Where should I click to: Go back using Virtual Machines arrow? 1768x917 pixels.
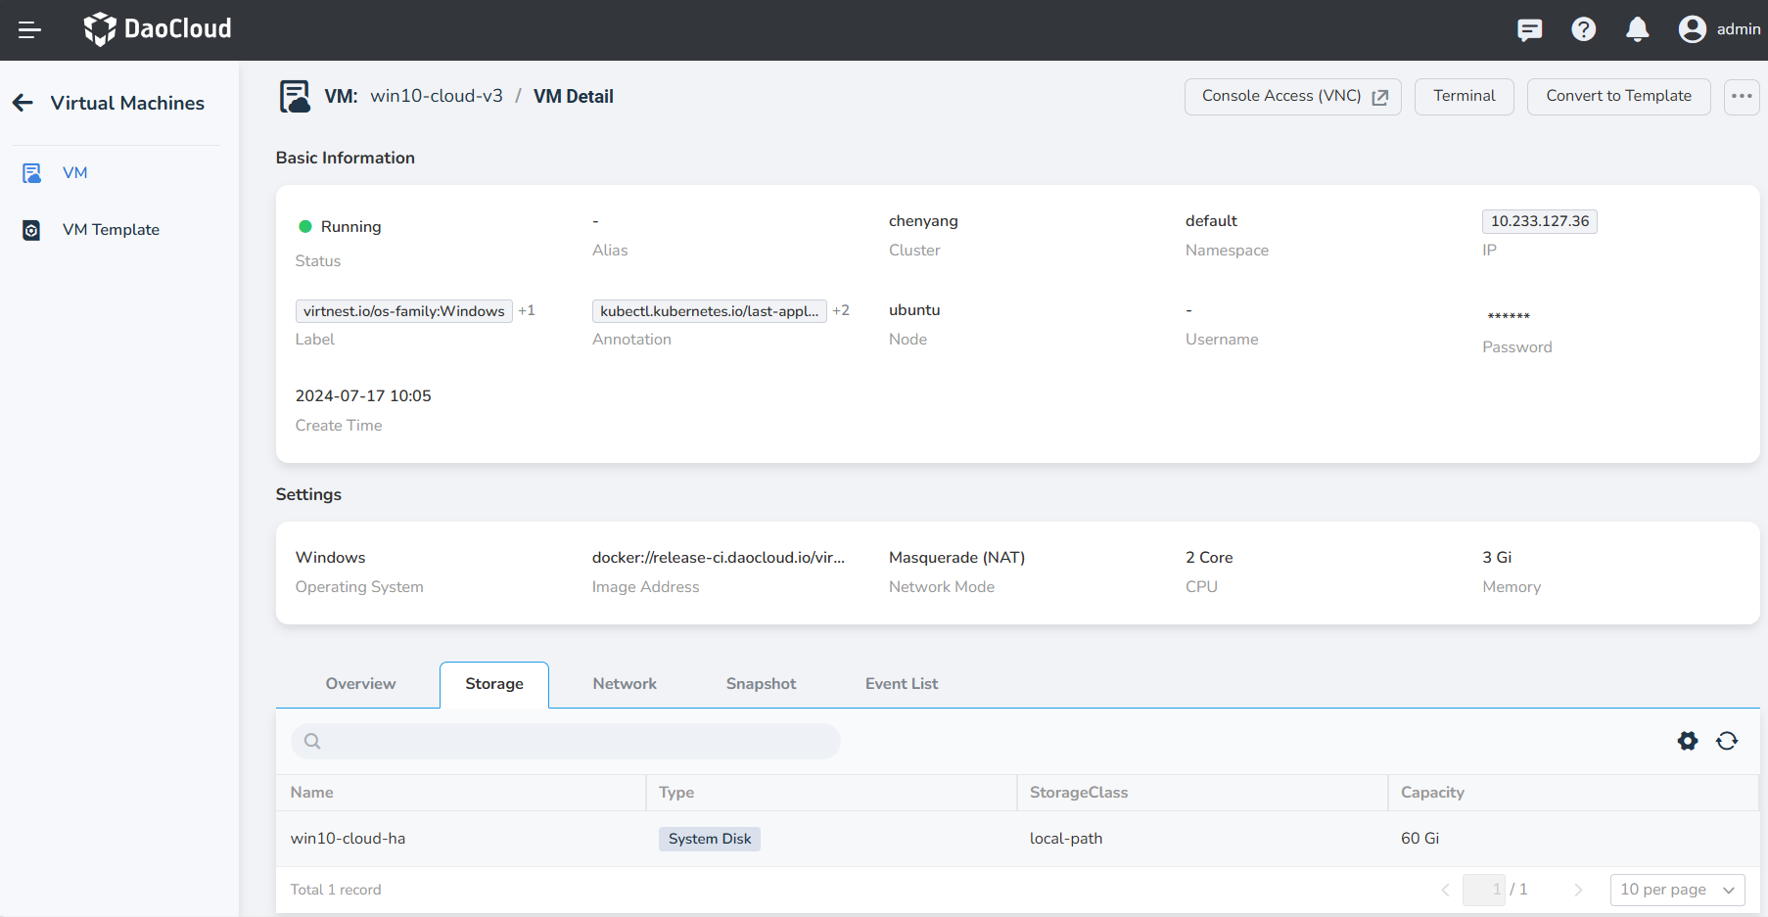(23, 103)
